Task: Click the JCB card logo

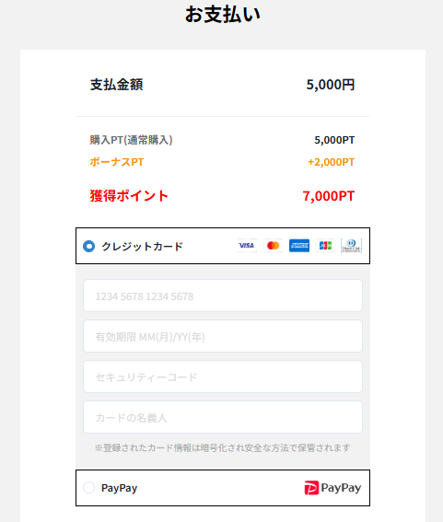Action: (325, 246)
